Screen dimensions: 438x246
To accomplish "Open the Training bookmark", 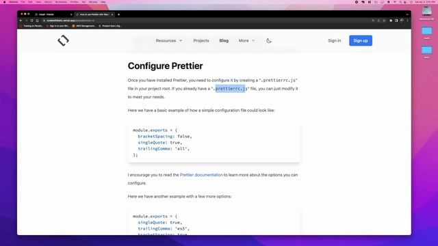I will coord(31,26).
